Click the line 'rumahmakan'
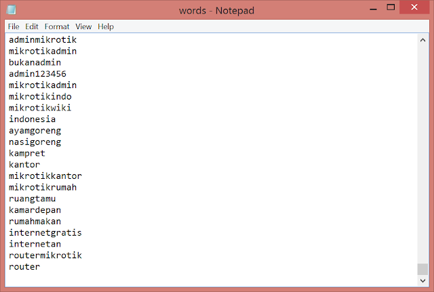 (35, 222)
